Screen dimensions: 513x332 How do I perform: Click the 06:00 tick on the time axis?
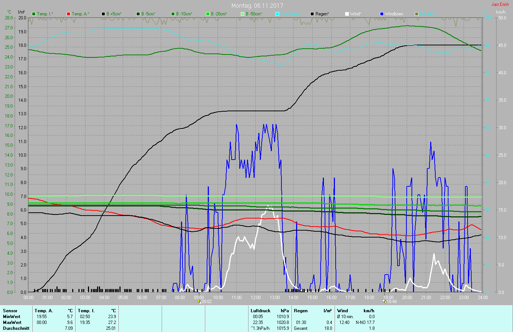tap(142, 298)
